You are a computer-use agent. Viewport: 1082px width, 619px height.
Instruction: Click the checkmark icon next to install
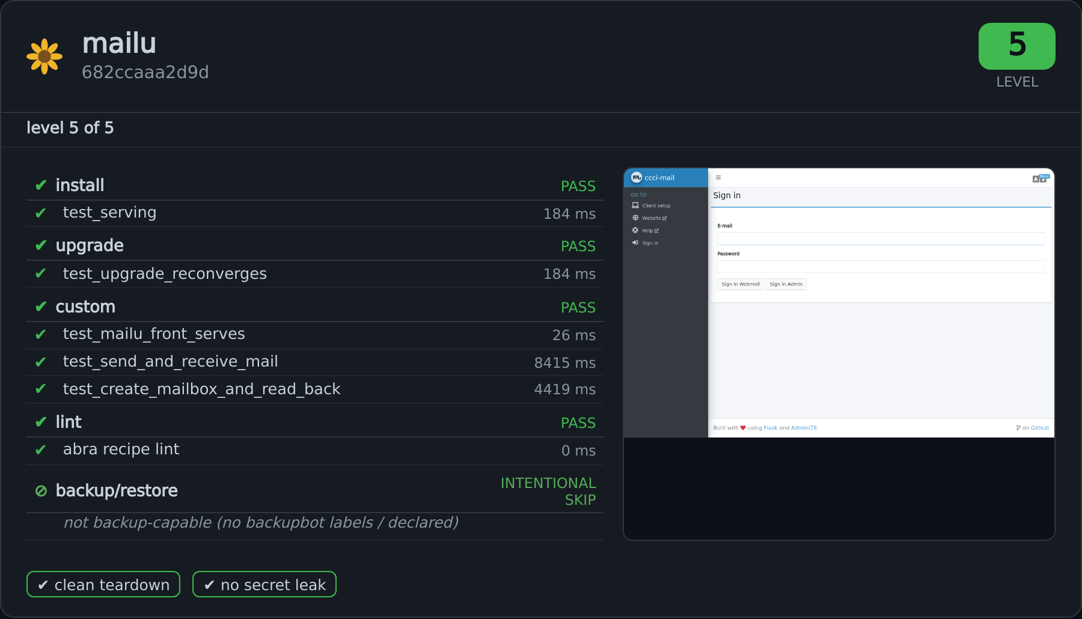tap(41, 185)
